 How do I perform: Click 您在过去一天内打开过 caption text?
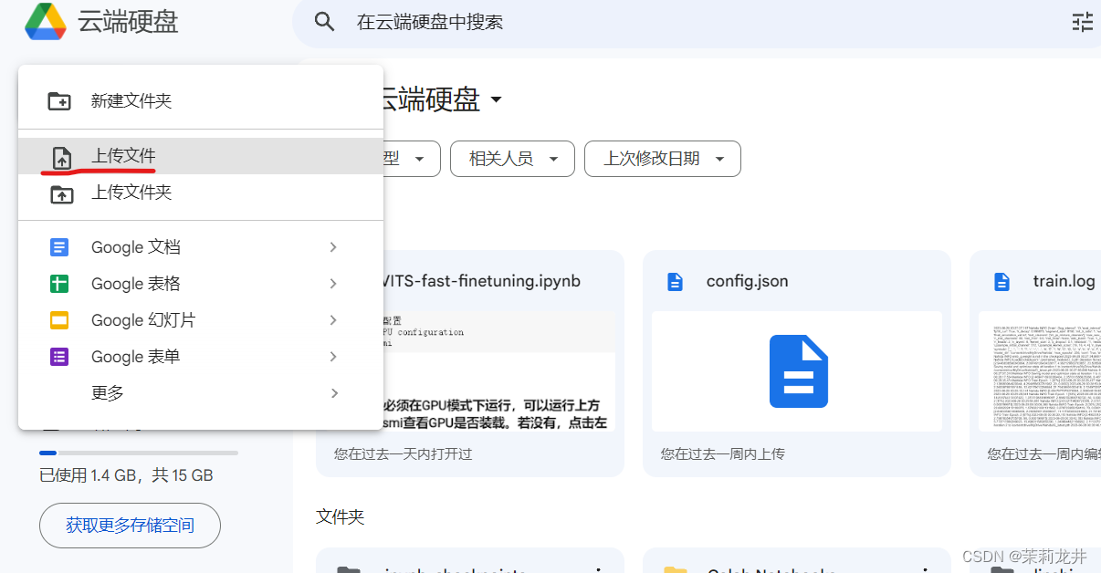404,453
